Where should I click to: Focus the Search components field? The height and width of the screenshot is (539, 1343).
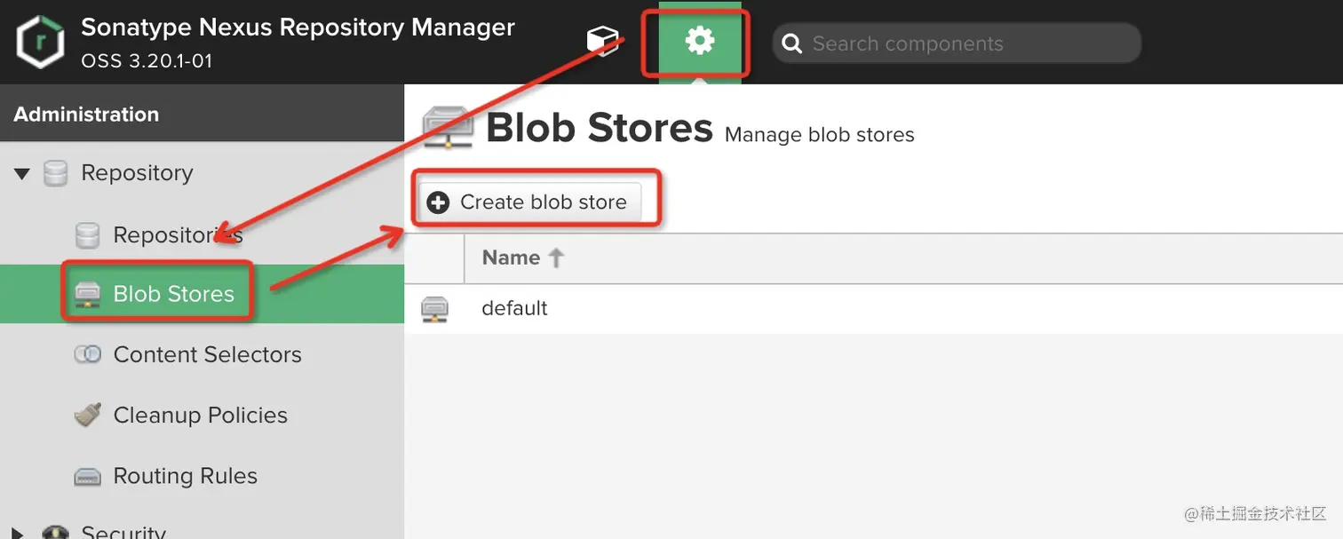pos(957,44)
